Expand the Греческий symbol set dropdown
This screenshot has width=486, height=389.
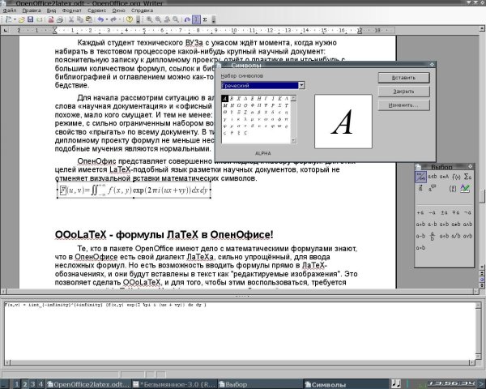click(x=301, y=85)
